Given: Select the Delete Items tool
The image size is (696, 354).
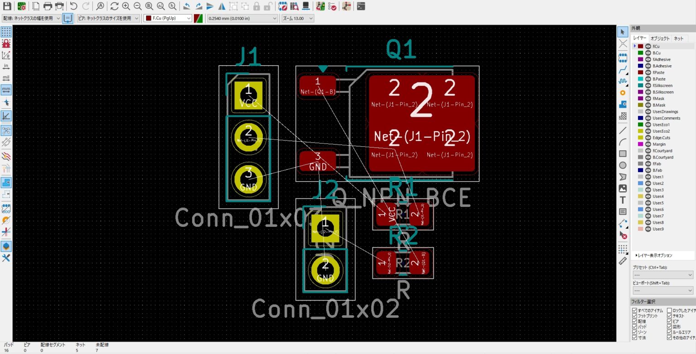Looking at the screenshot, I should [x=623, y=234].
